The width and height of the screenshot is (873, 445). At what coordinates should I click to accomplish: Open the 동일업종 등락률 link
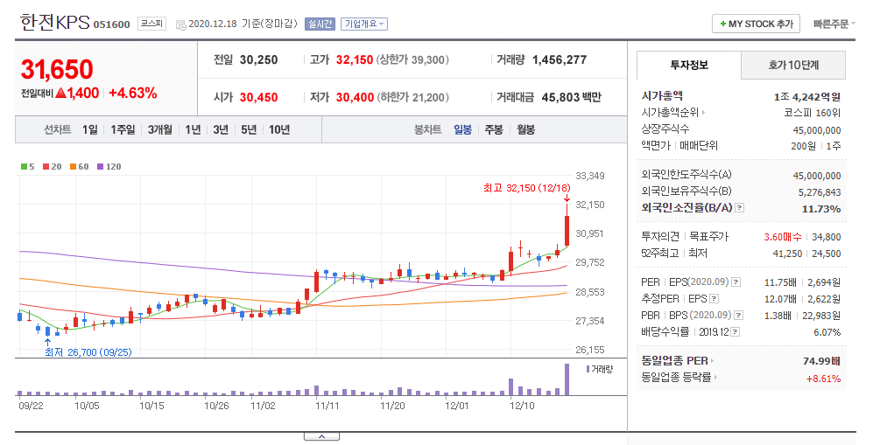pos(679,378)
